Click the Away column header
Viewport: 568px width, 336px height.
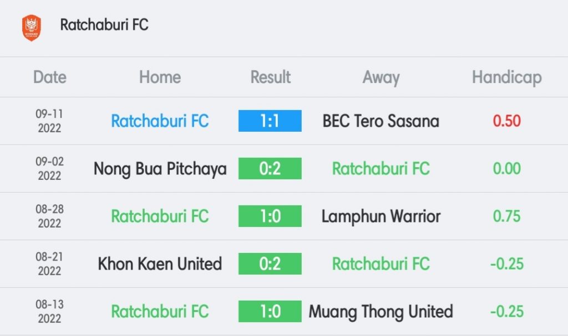pyautogui.click(x=381, y=77)
